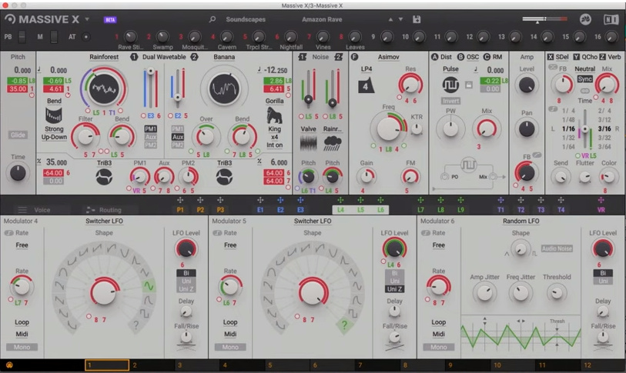Select the L8 modulator tab
Viewport: 626px width, 373px height.
tap(440, 210)
